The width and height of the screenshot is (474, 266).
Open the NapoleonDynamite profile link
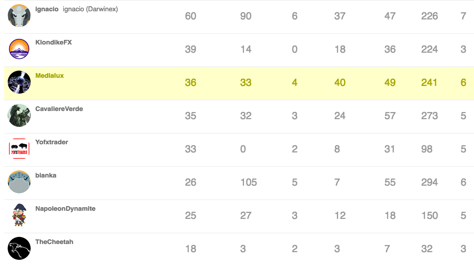click(x=65, y=209)
